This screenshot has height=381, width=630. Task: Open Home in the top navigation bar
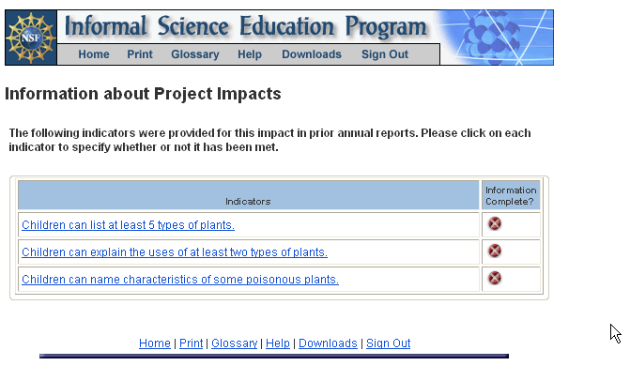(94, 54)
